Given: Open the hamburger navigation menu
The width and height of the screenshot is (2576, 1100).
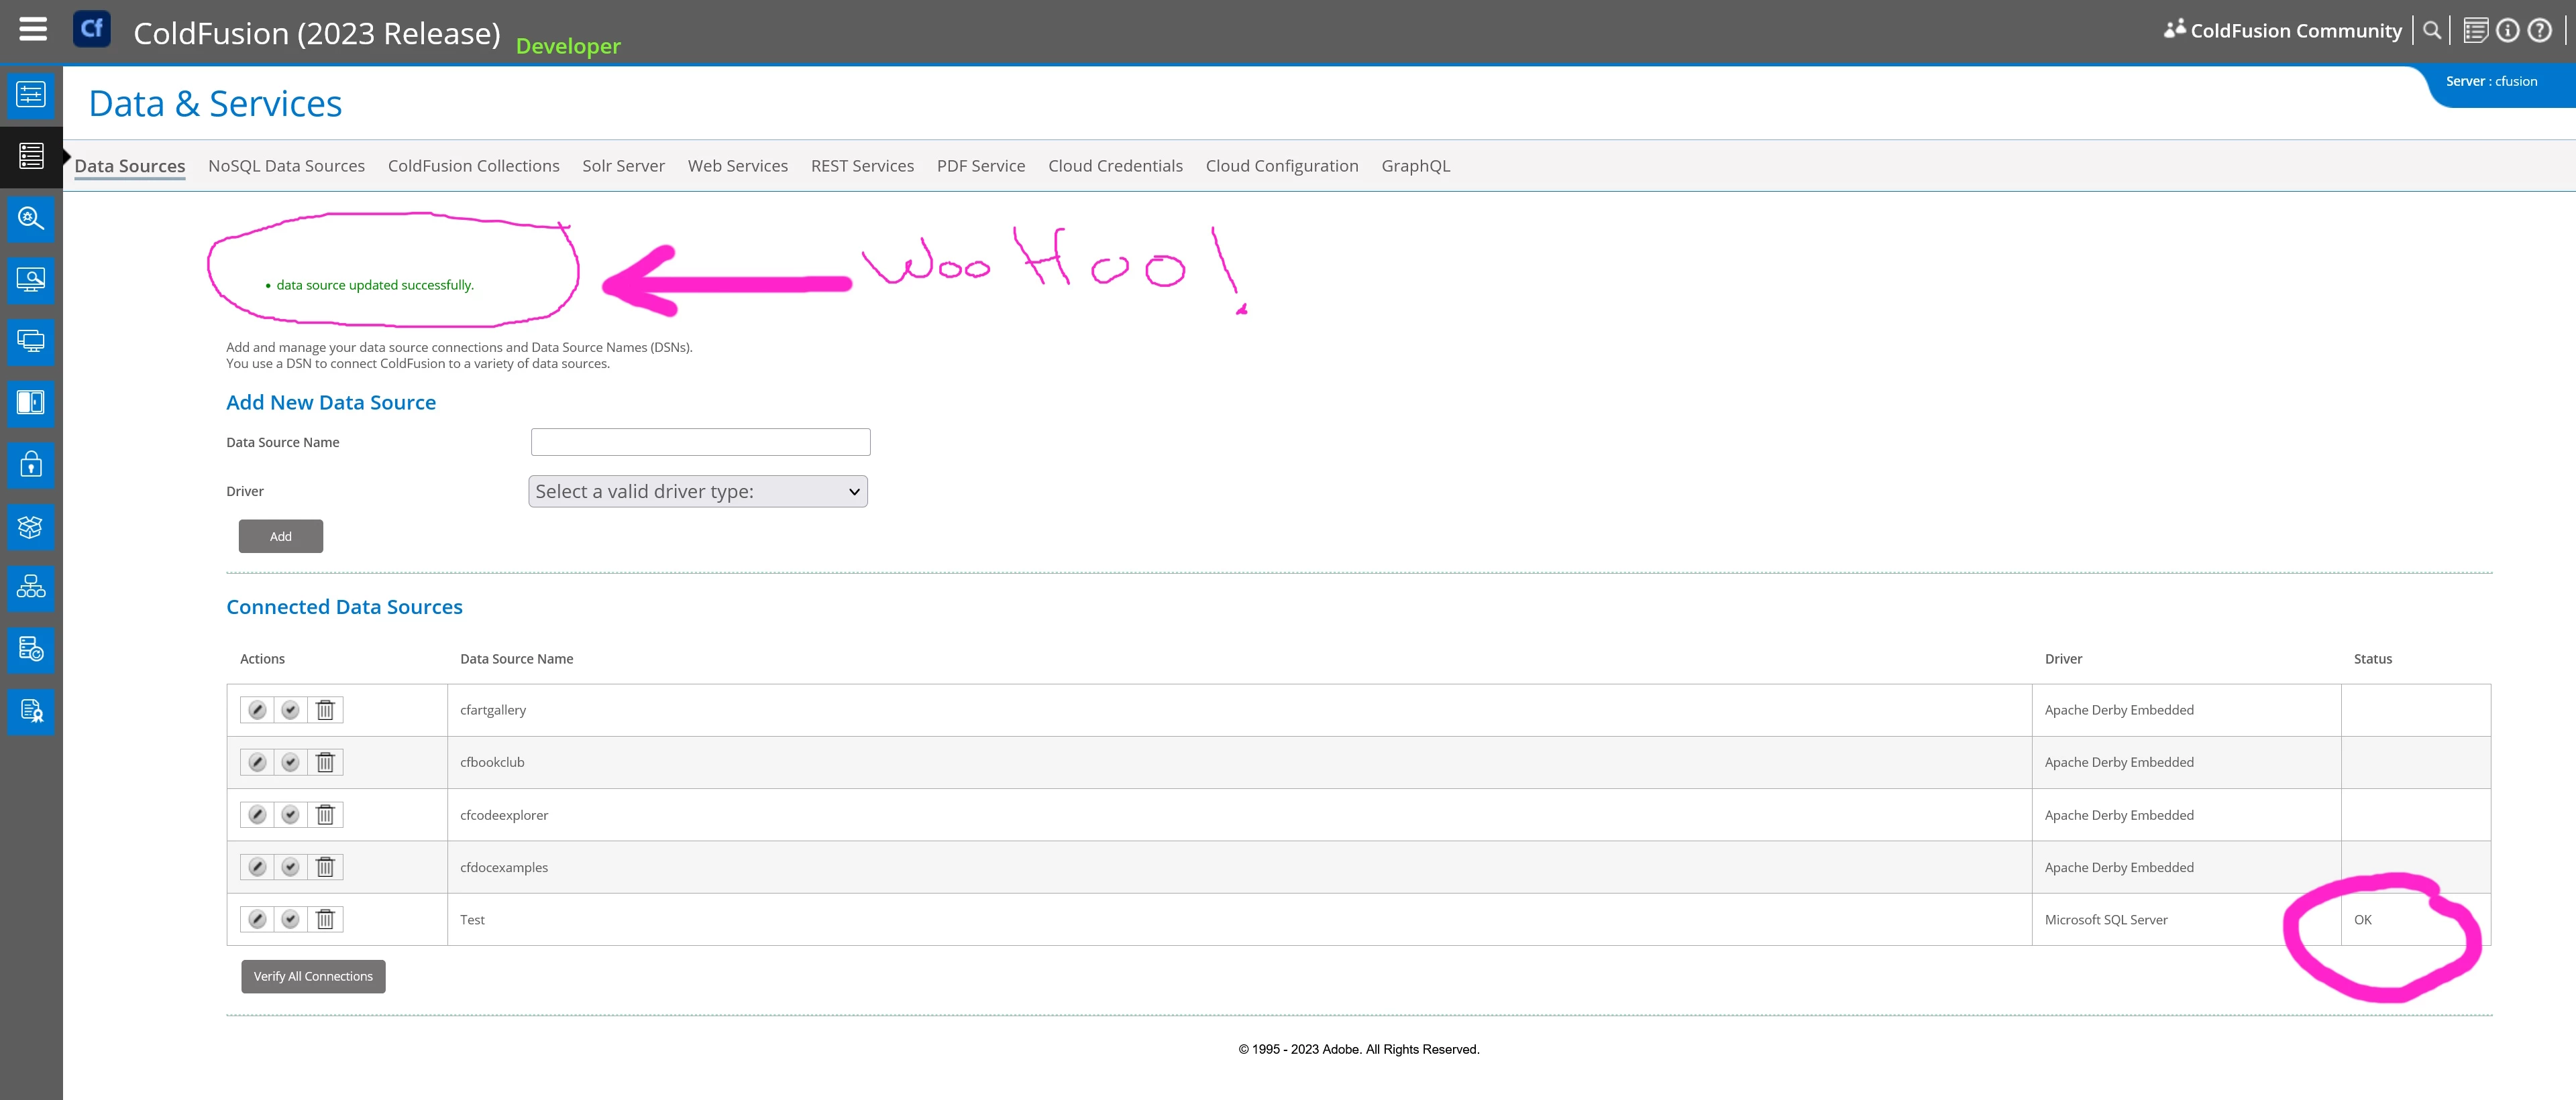Looking at the screenshot, I should 33,29.
